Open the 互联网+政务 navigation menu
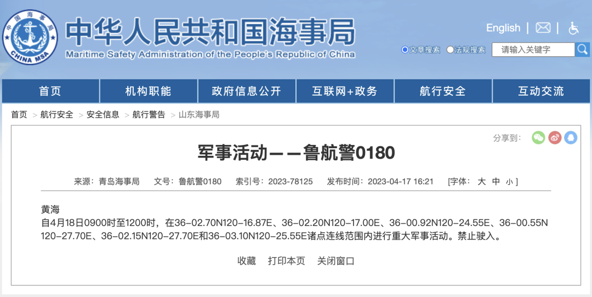The height and width of the screenshot is (297, 592). click(345, 91)
